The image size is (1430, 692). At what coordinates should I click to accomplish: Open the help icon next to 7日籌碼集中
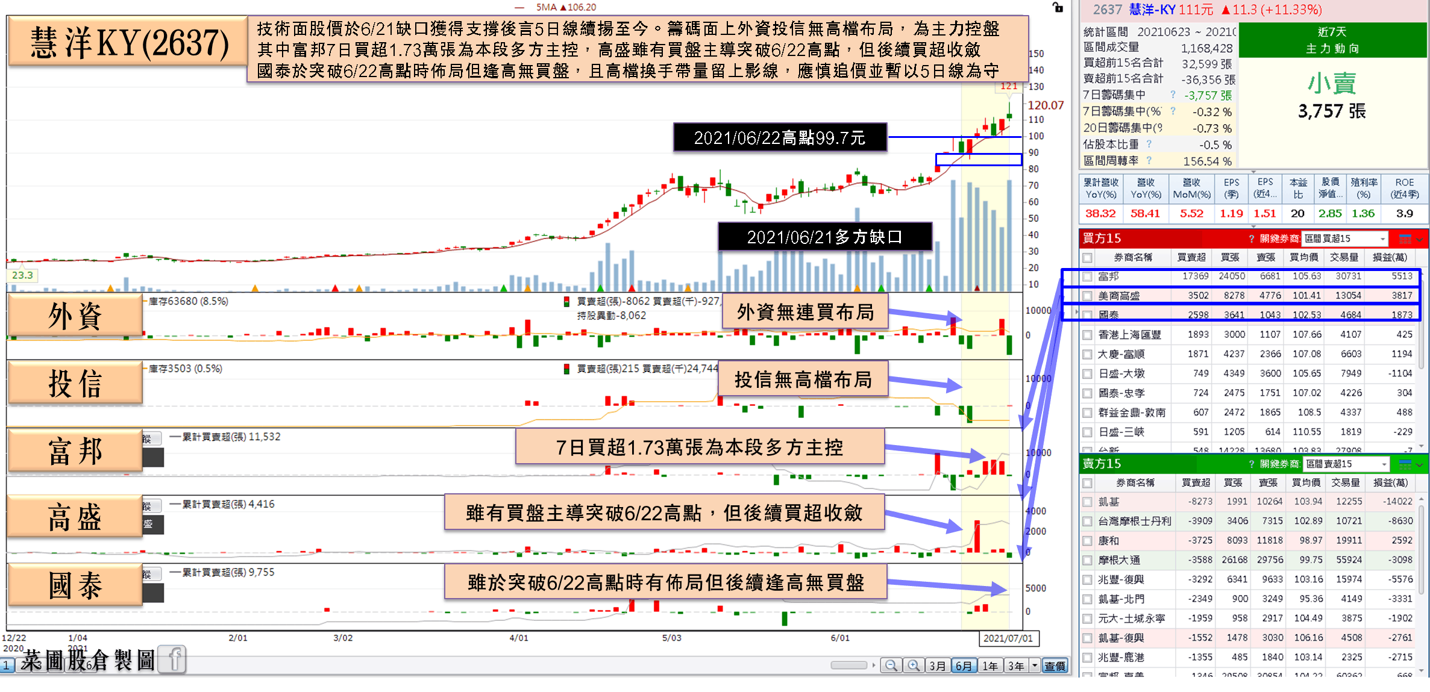1173,95
